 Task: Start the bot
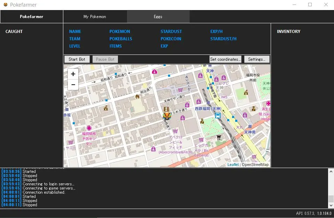point(77,59)
